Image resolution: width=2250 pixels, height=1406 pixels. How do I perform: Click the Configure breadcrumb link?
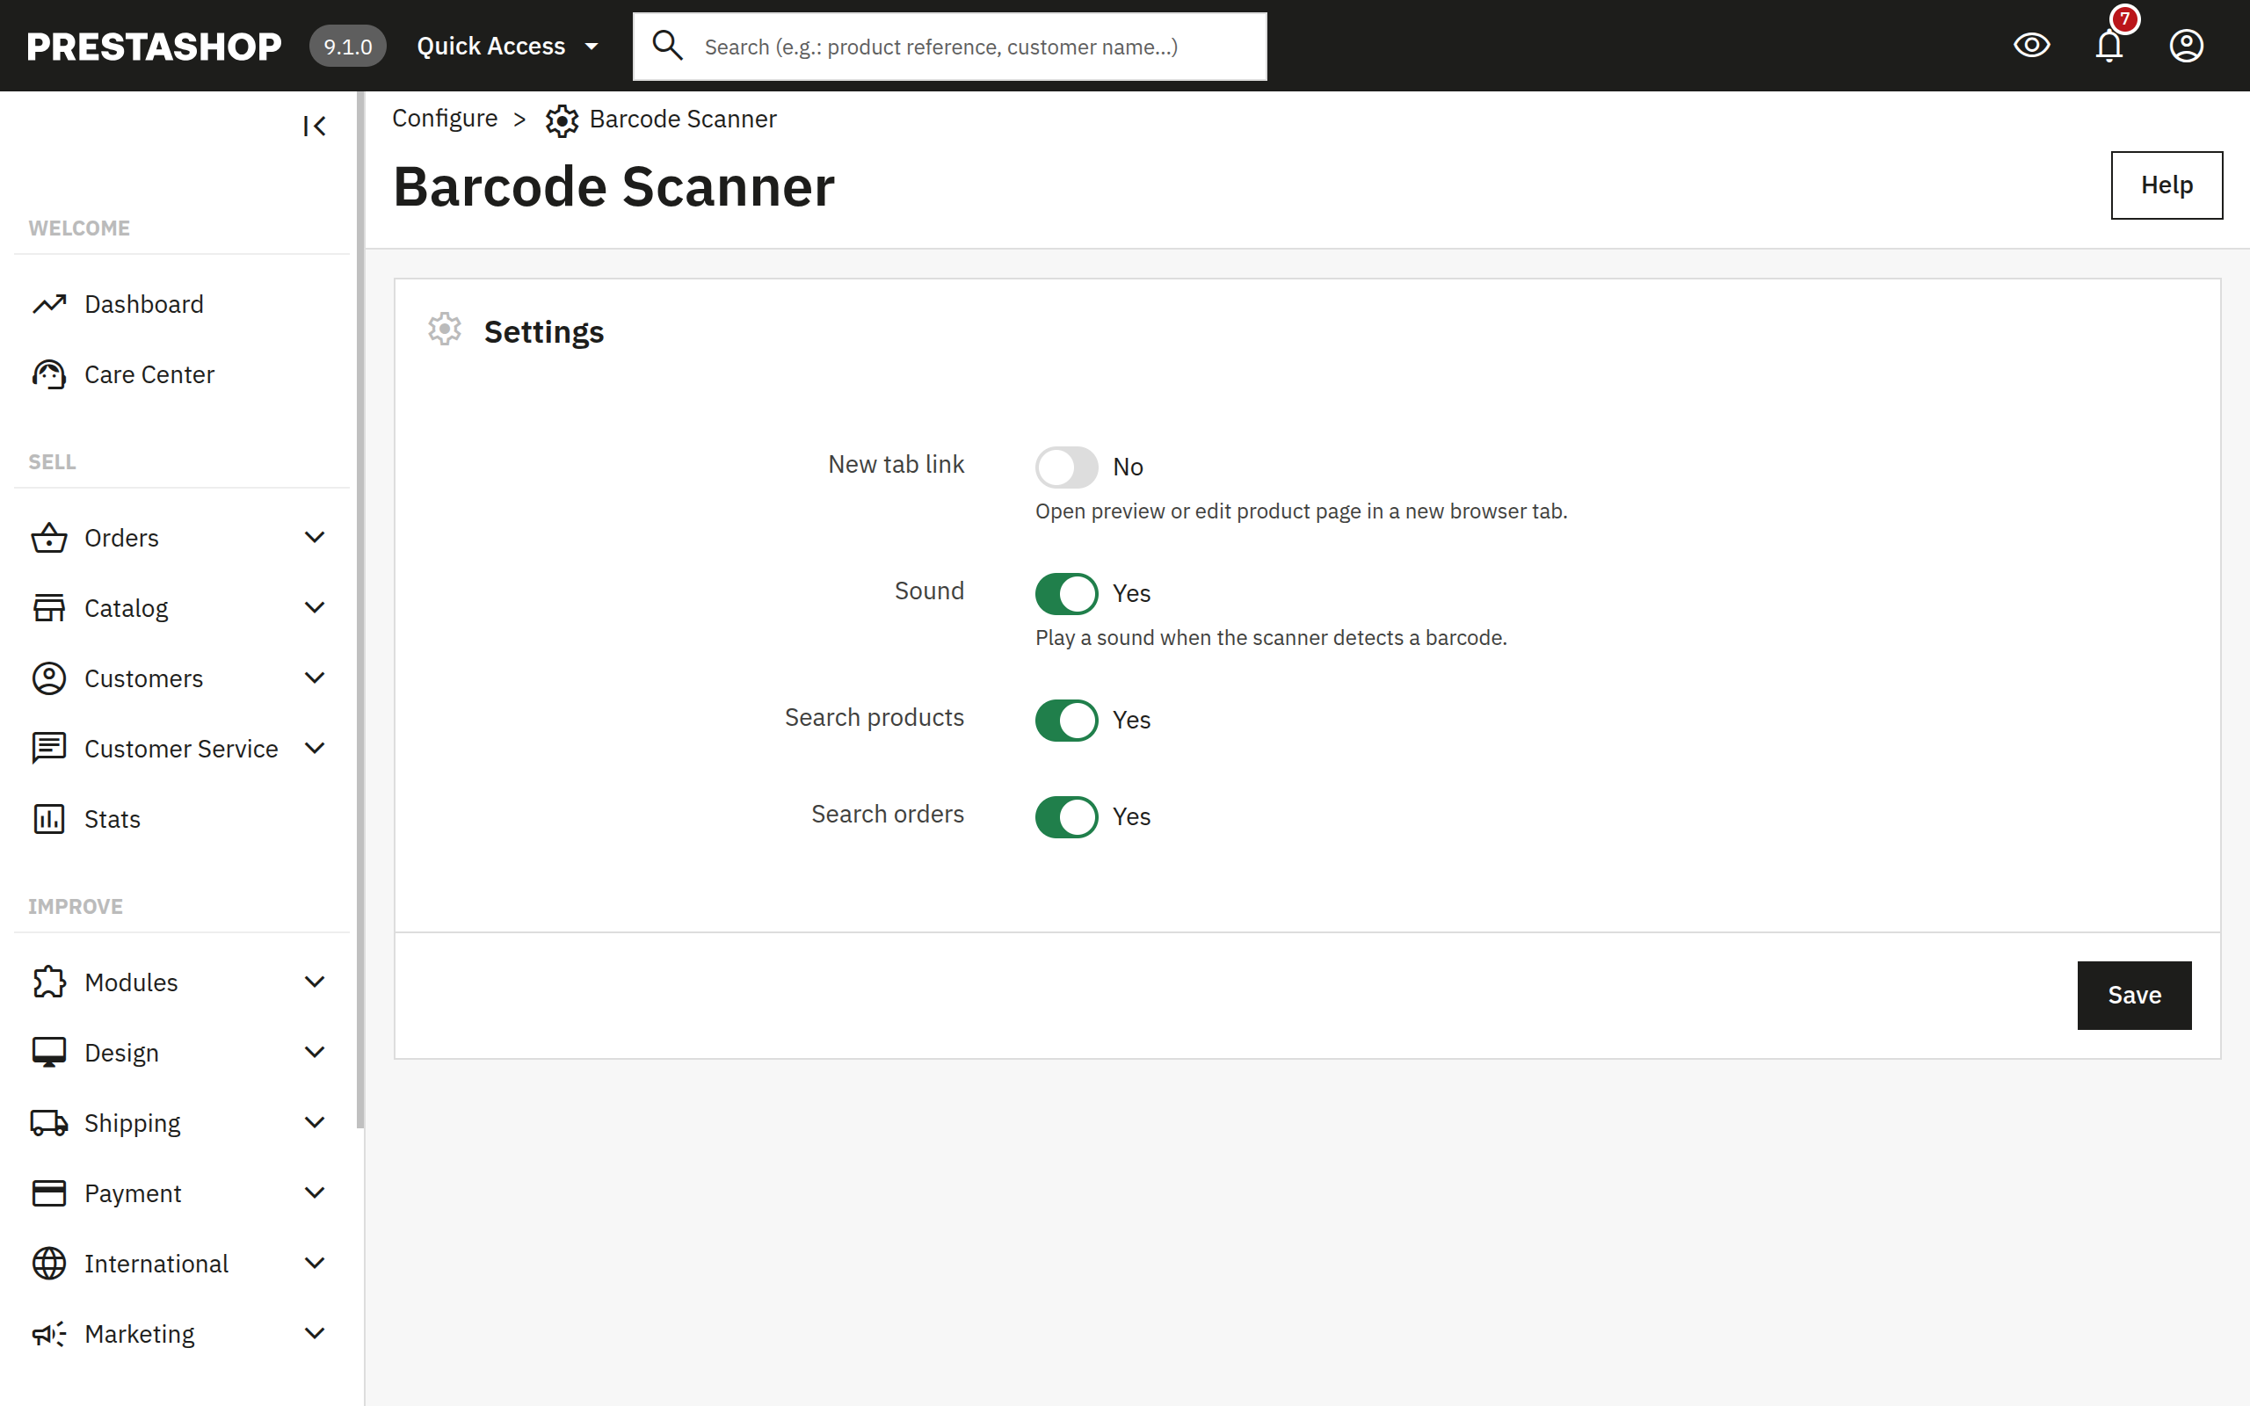(445, 118)
